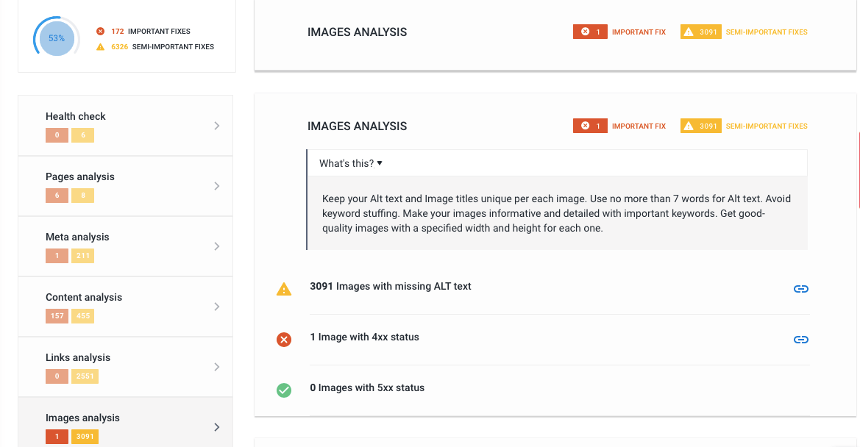Image resolution: width=860 pixels, height=447 pixels.
Task: Click the top header yellow badge showing 3091
Action: point(701,32)
